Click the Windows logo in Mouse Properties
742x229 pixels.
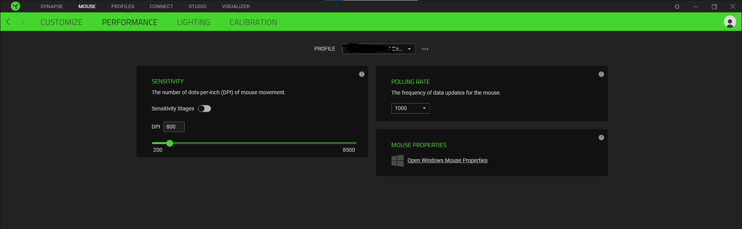coord(397,161)
